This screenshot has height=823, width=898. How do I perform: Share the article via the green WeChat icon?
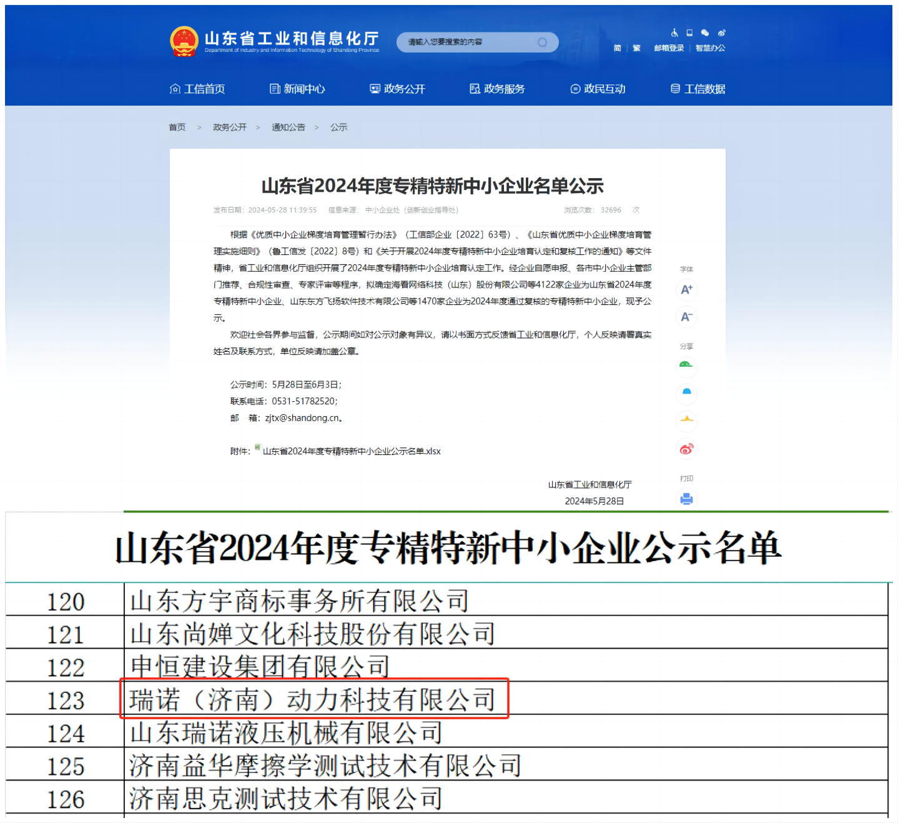pos(686,367)
